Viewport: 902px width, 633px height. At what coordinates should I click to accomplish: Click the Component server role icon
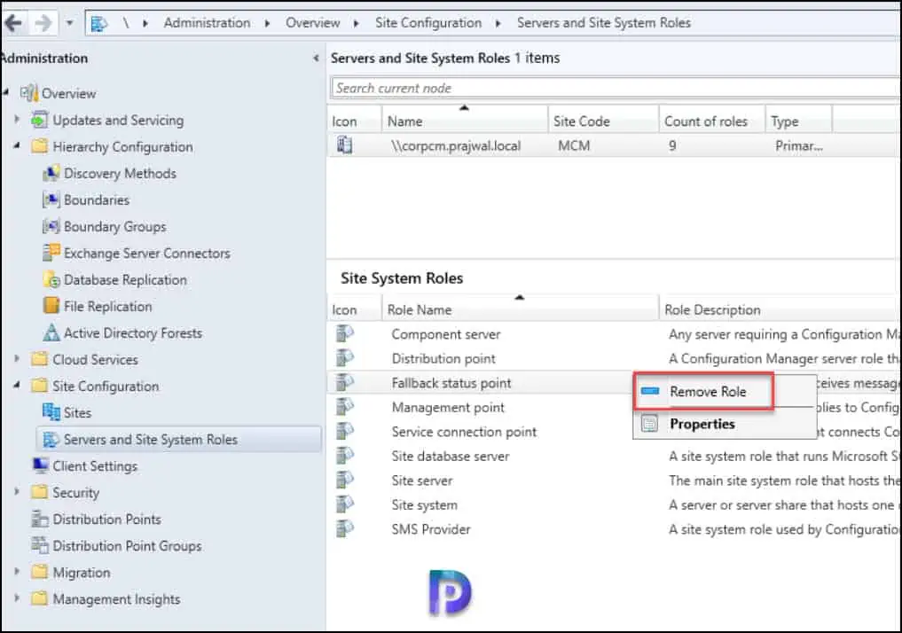pyautogui.click(x=345, y=333)
